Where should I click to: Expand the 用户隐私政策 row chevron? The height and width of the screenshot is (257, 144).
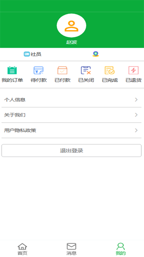[x=136, y=130]
